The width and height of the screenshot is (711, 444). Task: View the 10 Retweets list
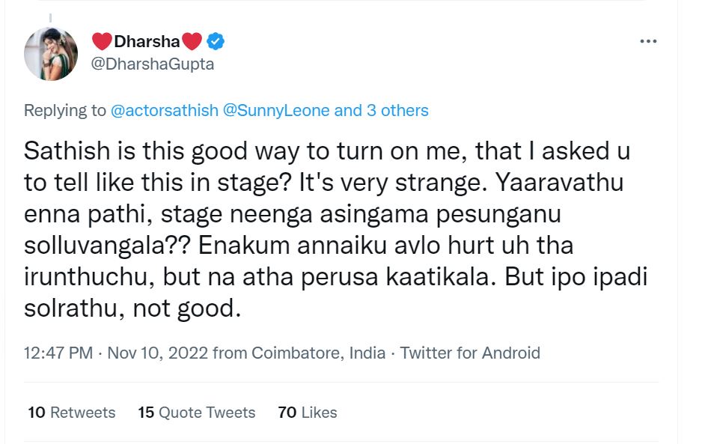point(72,413)
